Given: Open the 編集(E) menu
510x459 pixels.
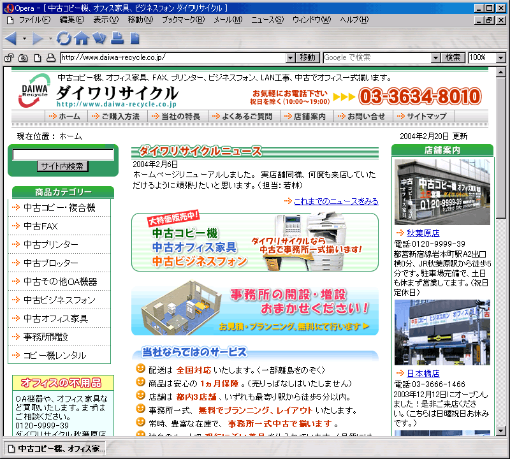Looking at the screenshot, I should point(72,20).
